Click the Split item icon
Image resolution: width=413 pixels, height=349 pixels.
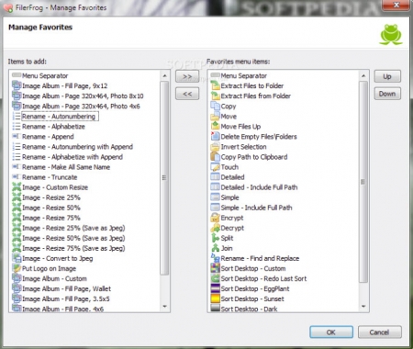(216, 238)
